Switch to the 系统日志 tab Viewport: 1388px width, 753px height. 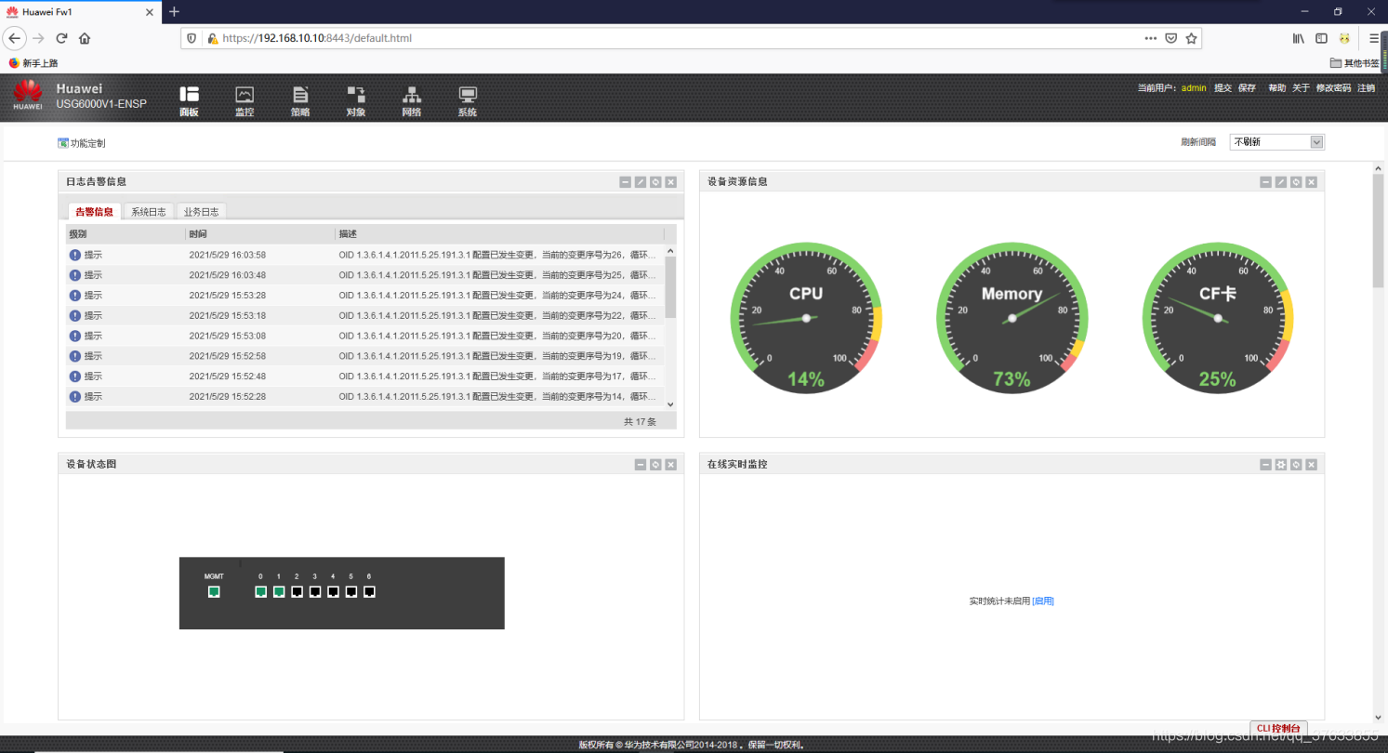[149, 211]
